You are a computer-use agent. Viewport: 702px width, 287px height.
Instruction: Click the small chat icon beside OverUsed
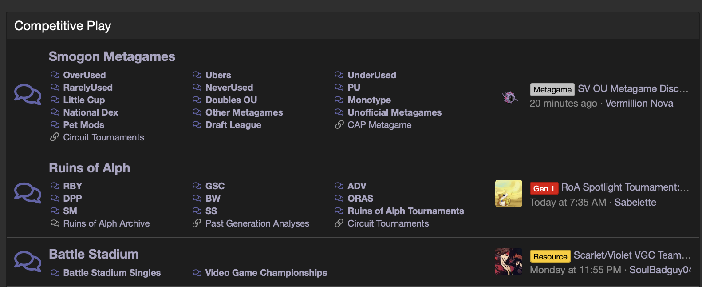click(55, 75)
